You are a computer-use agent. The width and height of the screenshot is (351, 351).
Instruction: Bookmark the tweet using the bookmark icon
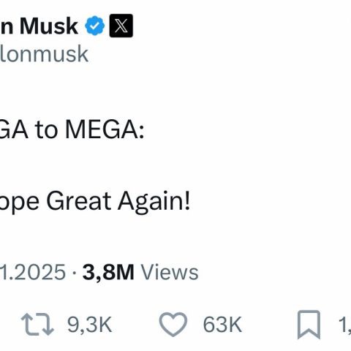coord(309,325)
